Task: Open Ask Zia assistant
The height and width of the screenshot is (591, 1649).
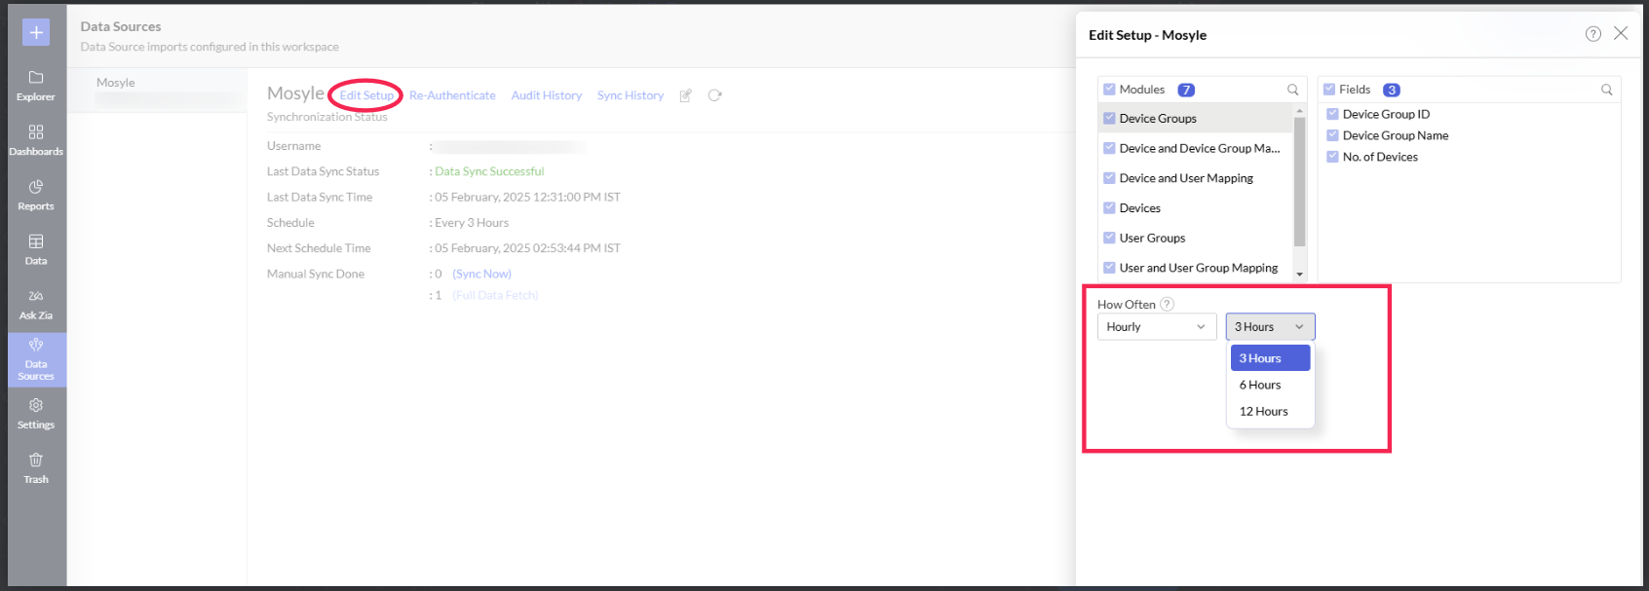Action: coord(36,304)
